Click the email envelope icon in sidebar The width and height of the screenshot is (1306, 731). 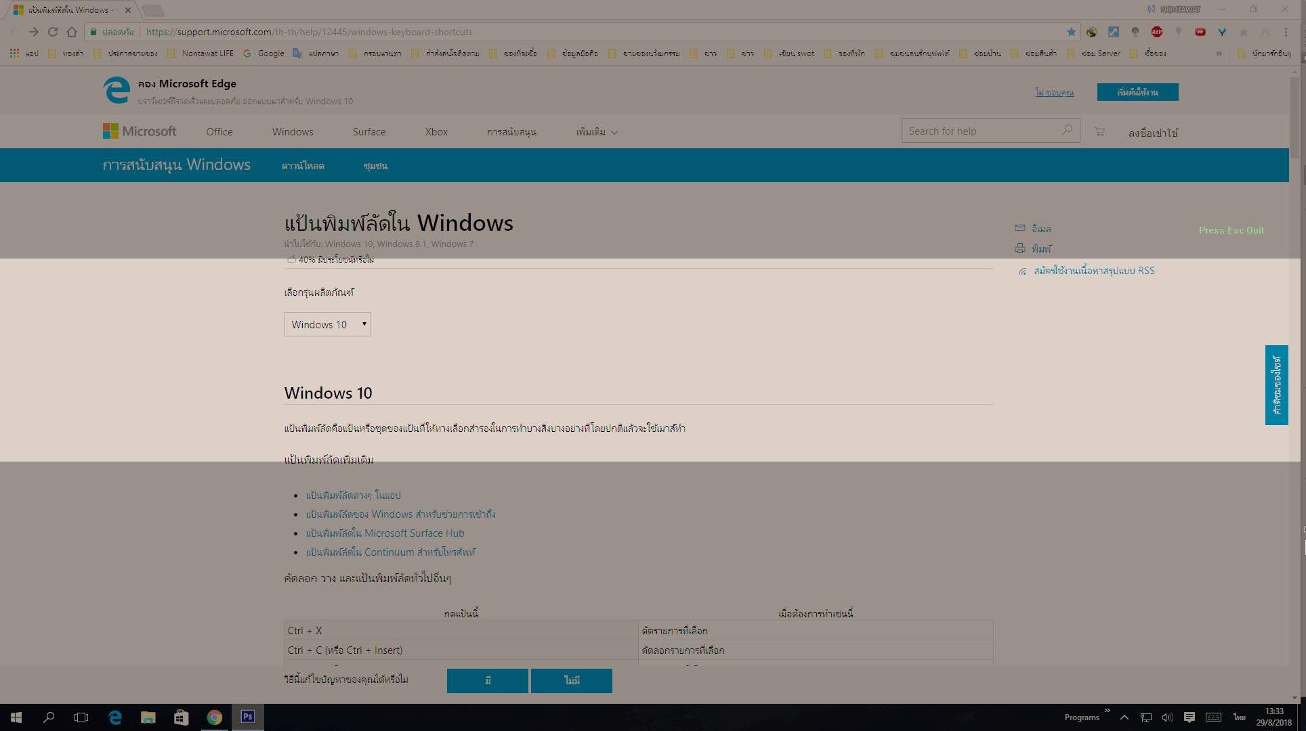1019,228
